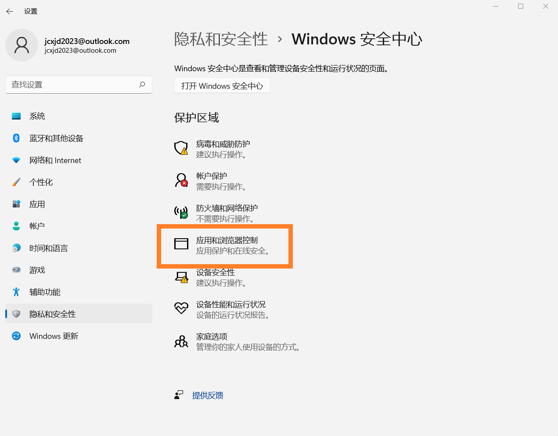558x436 pixels.
Task: Open Windows 更新 page
Action: (x=79, y=336)
